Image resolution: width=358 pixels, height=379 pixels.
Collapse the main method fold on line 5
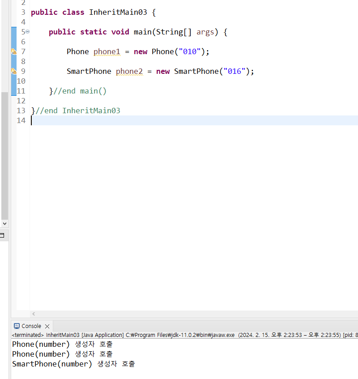click(x=28, y=32)
